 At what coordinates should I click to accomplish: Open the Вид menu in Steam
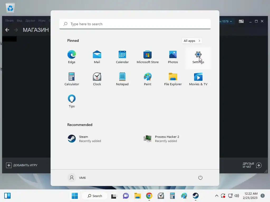20,21
